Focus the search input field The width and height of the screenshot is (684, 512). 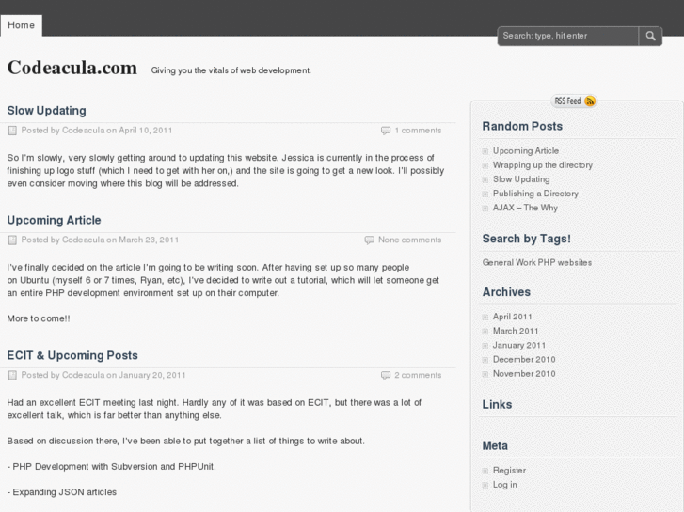click(568, 36)
